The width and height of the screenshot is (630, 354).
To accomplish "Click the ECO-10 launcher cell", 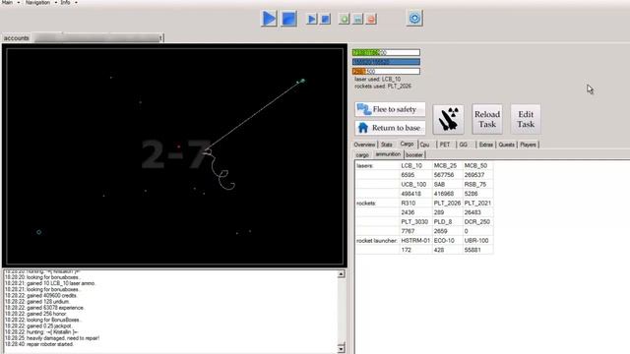I will (448, 240).
